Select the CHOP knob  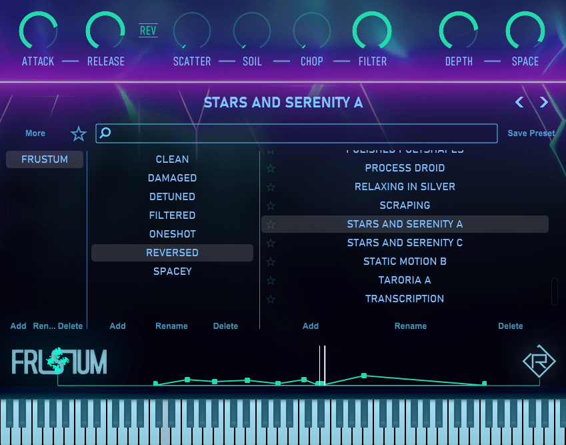[312, 30]
